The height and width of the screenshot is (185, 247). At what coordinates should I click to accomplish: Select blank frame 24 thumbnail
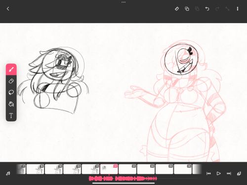click(x=146, y=169)
